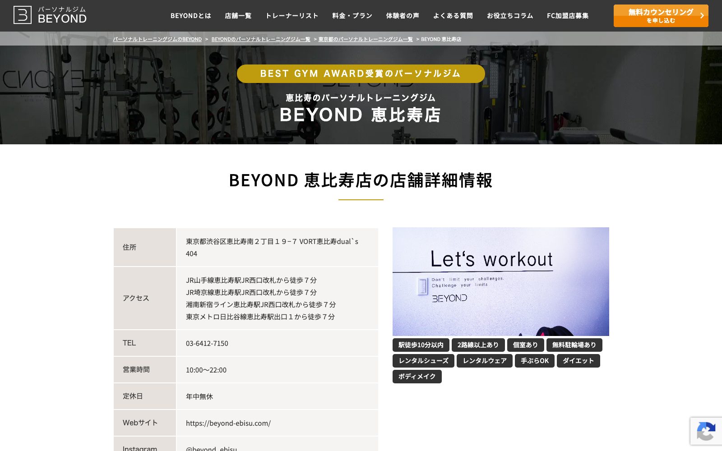The height and width of the screenshot is (451, 722).
Task: Click the 住所 row label
Action: 130,247
